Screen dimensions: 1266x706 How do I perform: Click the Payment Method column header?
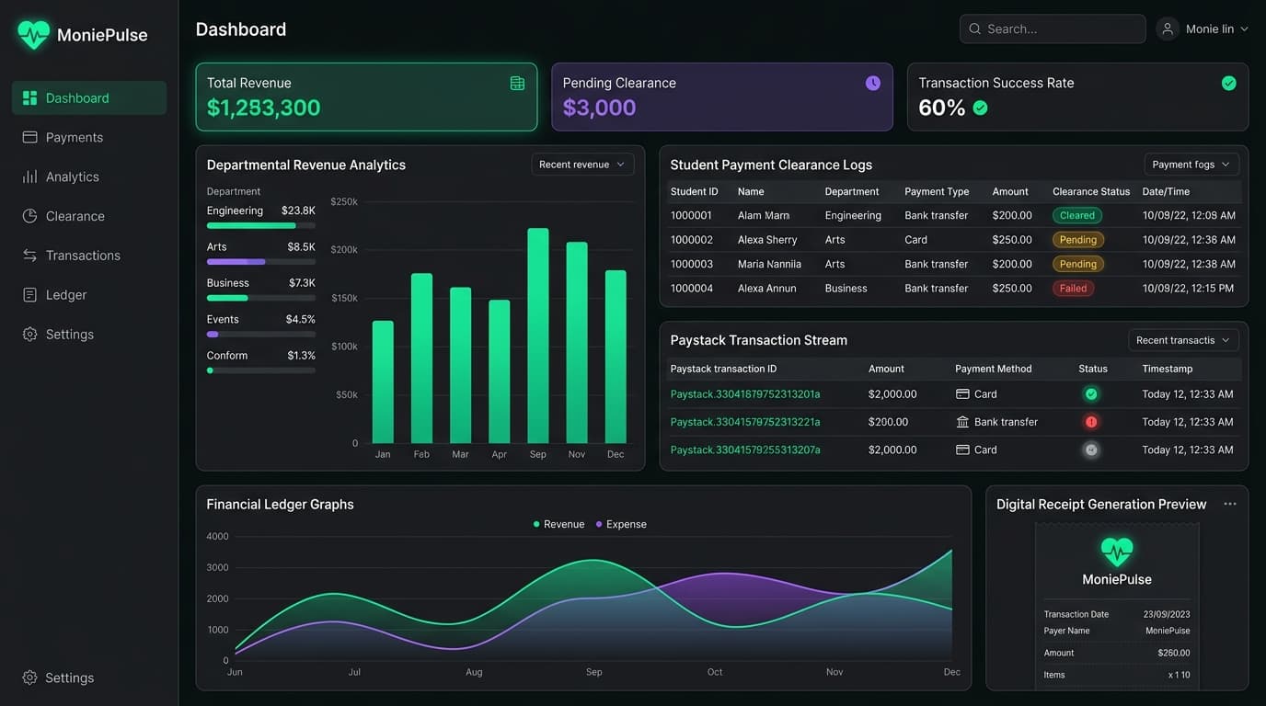[x=994, y=369]
